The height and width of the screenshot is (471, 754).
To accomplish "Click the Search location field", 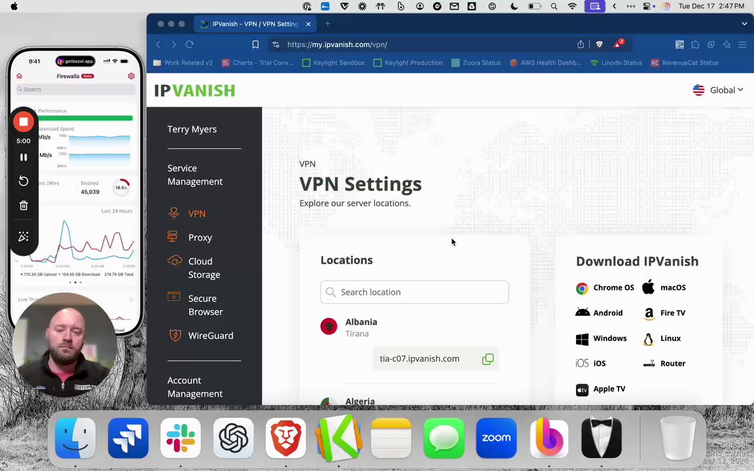I will point(414,292).
